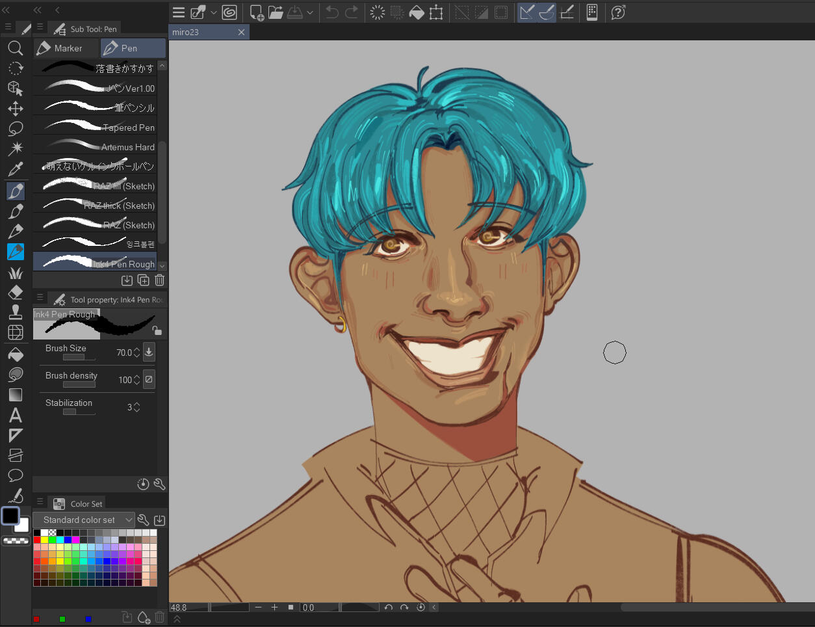Toggle Snap to Special Ruler

click(x=547, y=12)
